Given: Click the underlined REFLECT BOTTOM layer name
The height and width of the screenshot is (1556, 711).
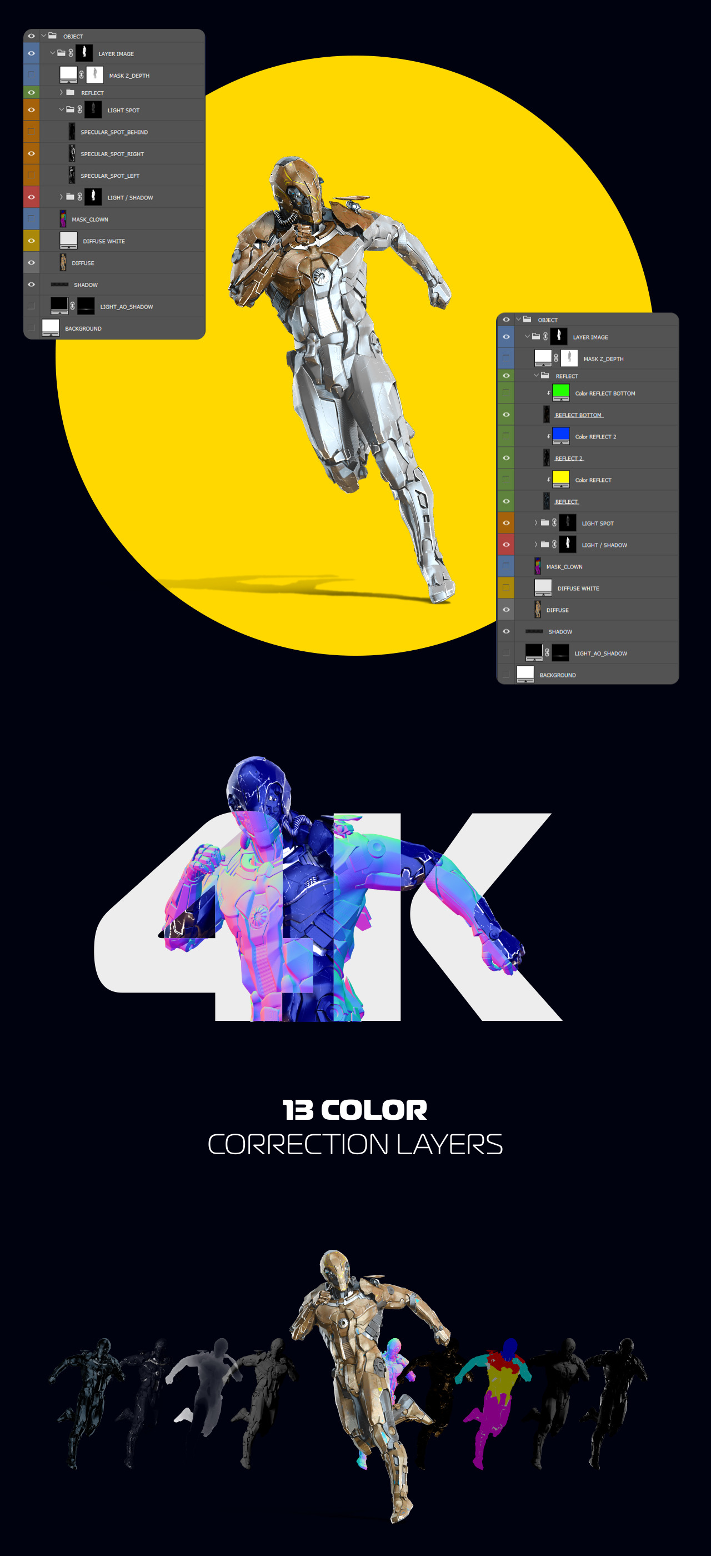Looking at the screenshot, I should pos(578,415).
